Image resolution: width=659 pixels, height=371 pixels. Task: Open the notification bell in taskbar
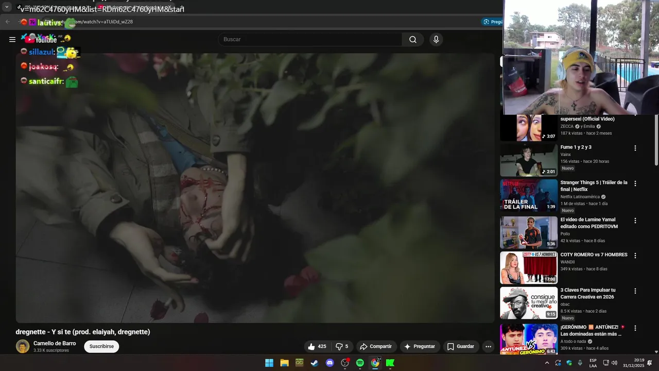[x=650, y=363]
